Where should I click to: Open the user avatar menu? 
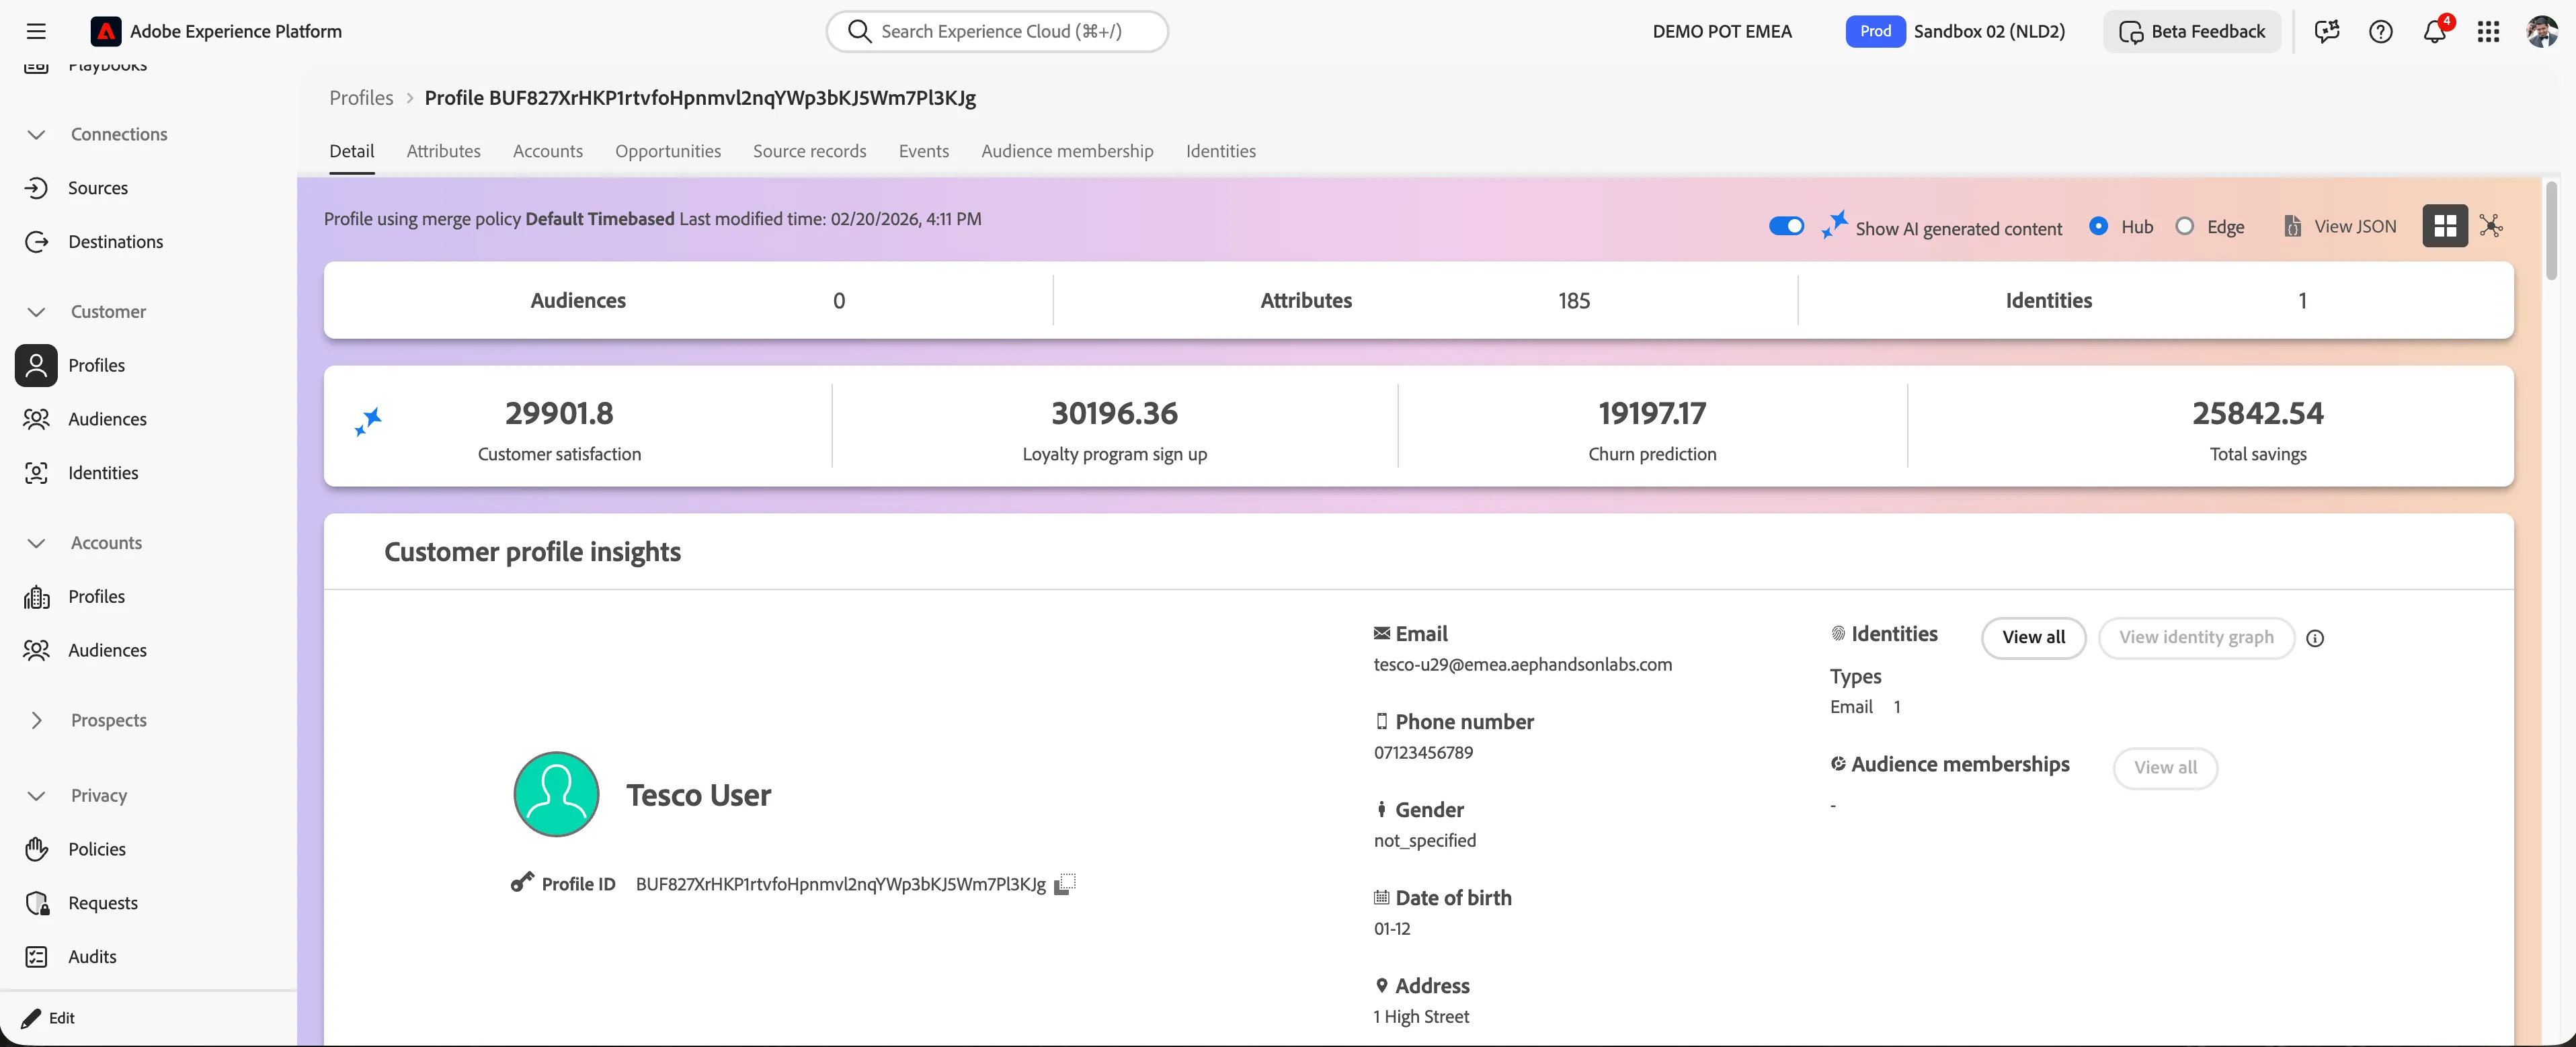[x=2541, y=31]
